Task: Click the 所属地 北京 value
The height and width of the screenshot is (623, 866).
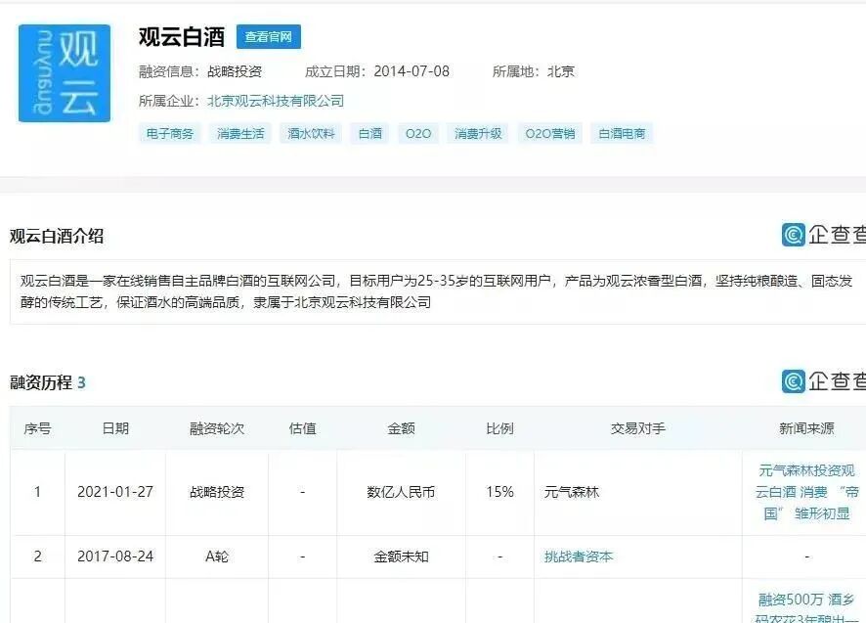Action: pyautogui.click(x=561, y=71)
